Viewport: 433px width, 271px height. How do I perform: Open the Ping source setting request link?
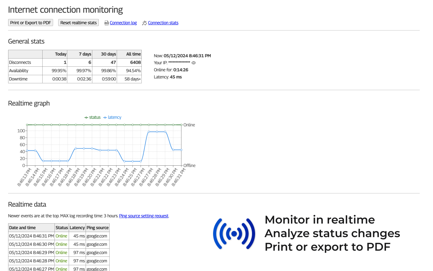point(143,215)
